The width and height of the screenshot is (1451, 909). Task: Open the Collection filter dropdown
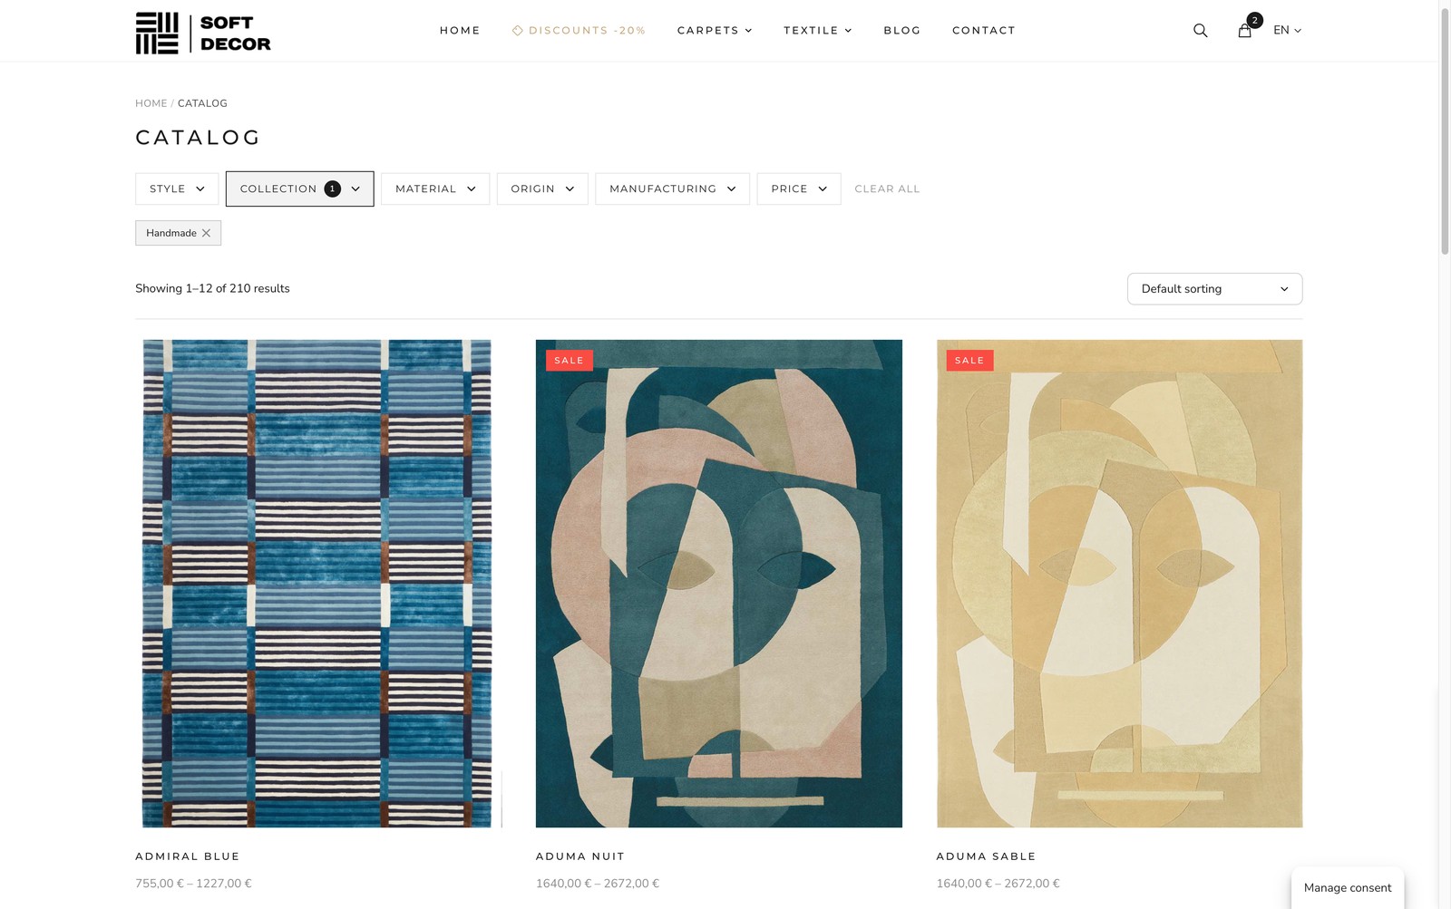click(299, 189)
